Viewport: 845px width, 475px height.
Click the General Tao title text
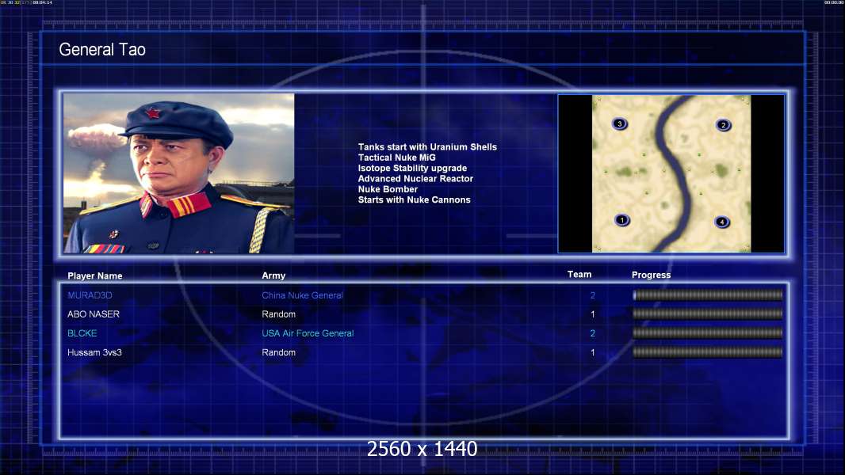point(102,50)
